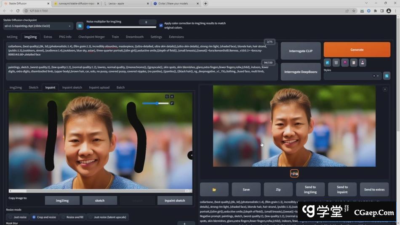
Task: Clear the inpaint canvas image
Action: tap(172, 96)
